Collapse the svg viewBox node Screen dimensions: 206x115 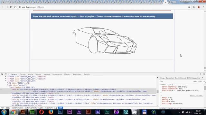pos(9,87)
